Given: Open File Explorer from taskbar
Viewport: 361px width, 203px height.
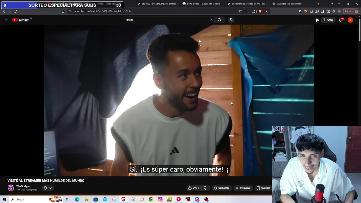Looking at the screenshot, I should pos(86,199).
